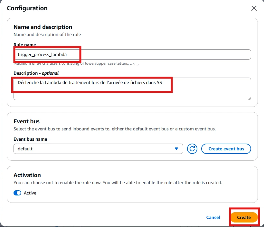Click the Event bus name label
Screen dimensions: 264x227
click(x=30, y=139)
